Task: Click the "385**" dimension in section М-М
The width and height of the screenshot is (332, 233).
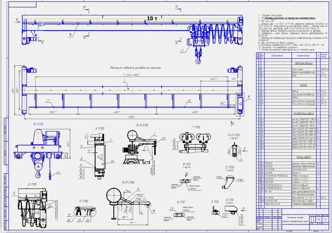Action: [x=125, y=217]
